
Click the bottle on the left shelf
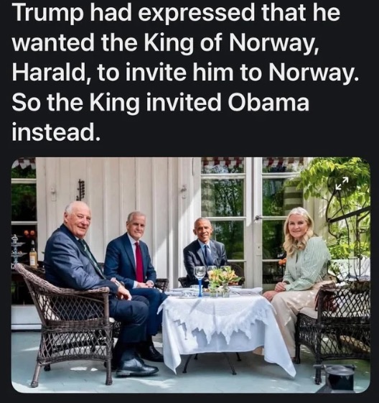(x=32, y=253)
